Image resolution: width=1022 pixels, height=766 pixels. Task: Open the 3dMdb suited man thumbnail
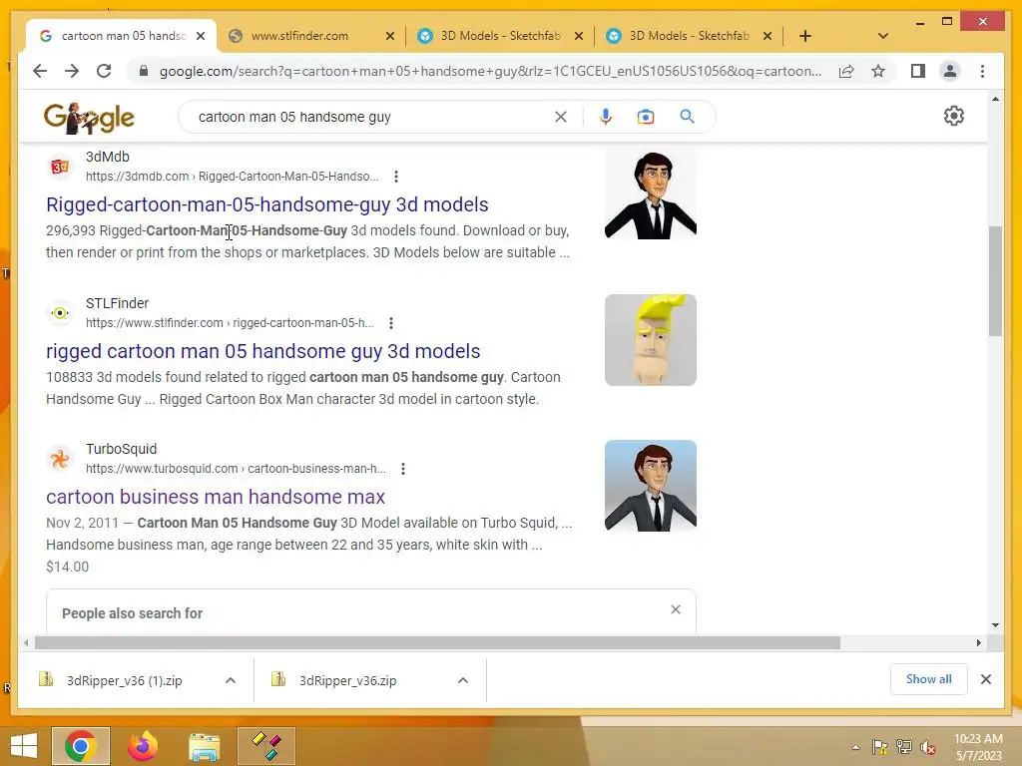(651, 193)
